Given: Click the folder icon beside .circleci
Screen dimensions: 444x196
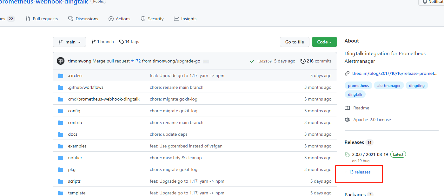Looking at the screenshot, I should point(61,75).
